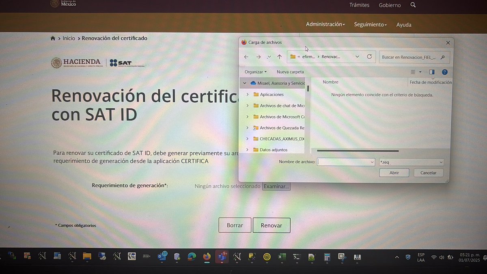Click the Abrir button
Viewport: 487px width, 274px height.
(x=394, y=173)
